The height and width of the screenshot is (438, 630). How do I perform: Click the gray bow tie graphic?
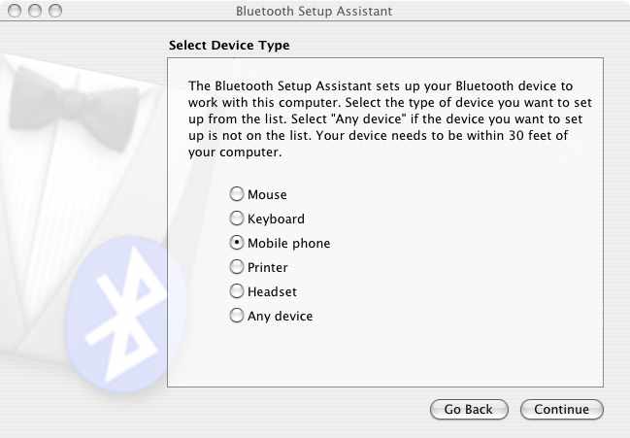[x=73, y=109]
